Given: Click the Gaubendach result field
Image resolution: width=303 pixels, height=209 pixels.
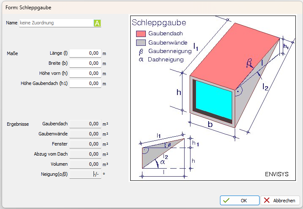Looking at the screenshot, I should pyautogui.click(x=85, y=124).
